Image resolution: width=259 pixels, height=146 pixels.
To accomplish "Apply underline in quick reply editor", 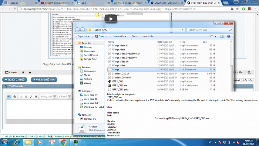I will (36, 97).
